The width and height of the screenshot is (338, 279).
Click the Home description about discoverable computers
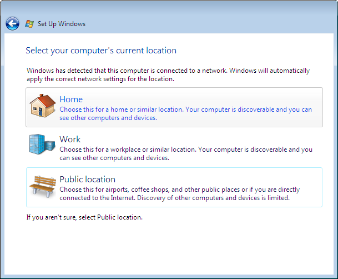coord(185,113)
